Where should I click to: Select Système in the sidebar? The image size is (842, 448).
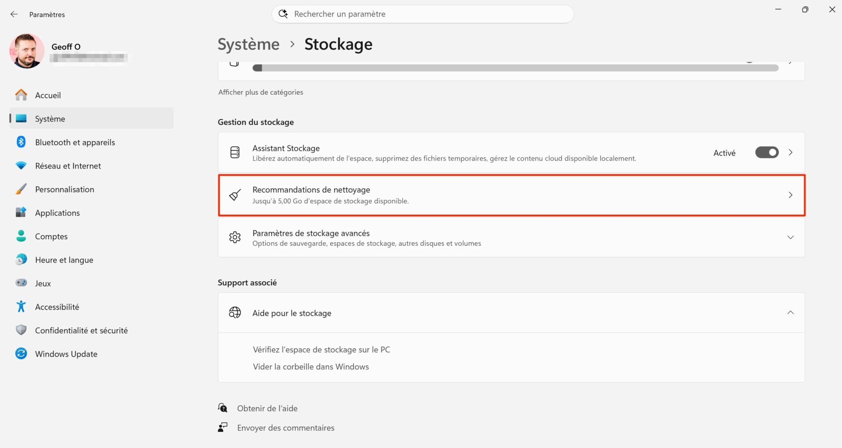click(50, 118)
